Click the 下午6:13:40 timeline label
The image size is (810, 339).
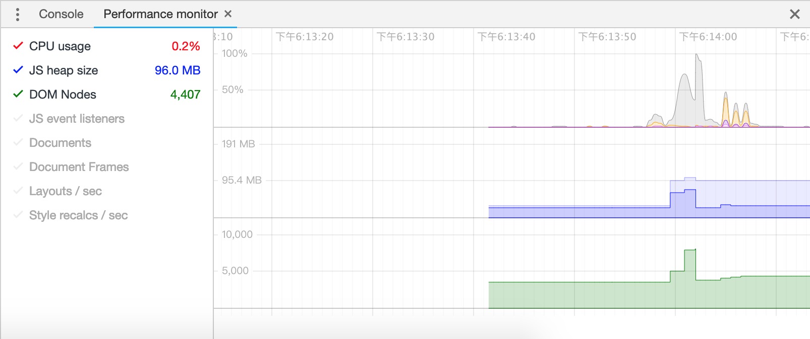point(506,37)
